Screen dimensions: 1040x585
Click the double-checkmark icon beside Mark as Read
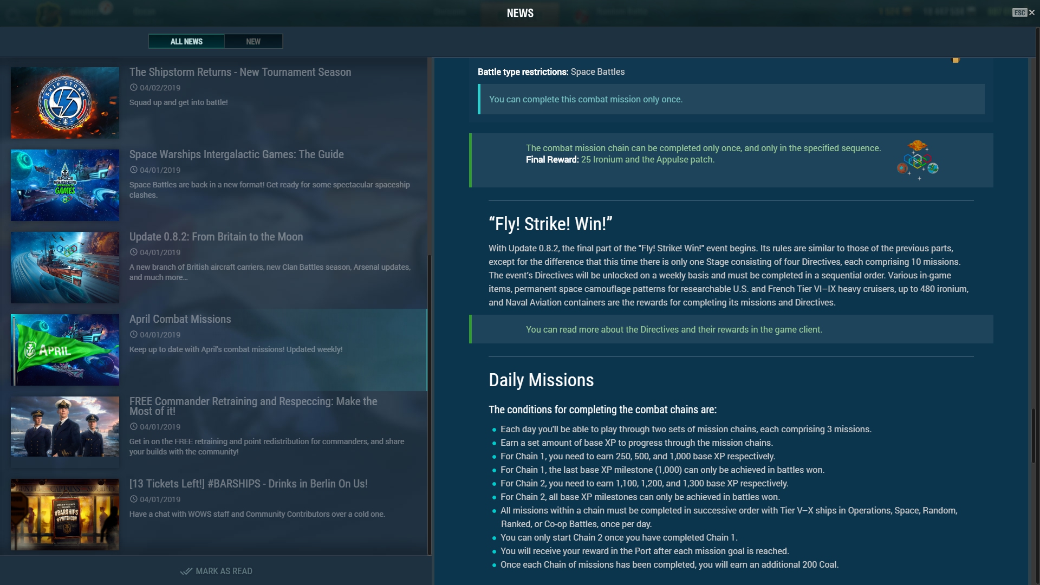point(186,571)
